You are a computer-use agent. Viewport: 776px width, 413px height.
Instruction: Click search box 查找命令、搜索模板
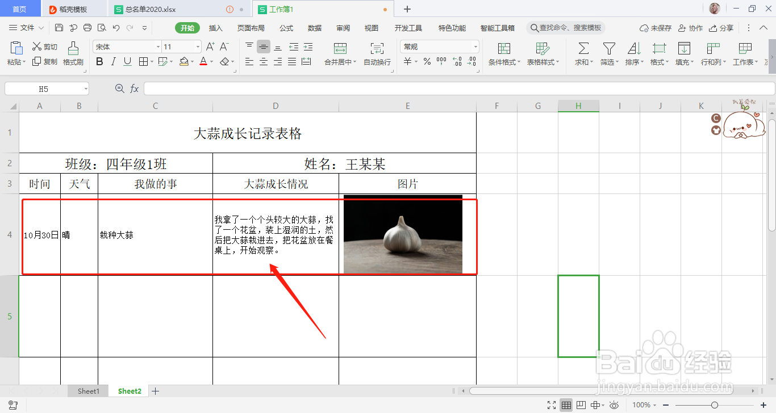point(566,28)
